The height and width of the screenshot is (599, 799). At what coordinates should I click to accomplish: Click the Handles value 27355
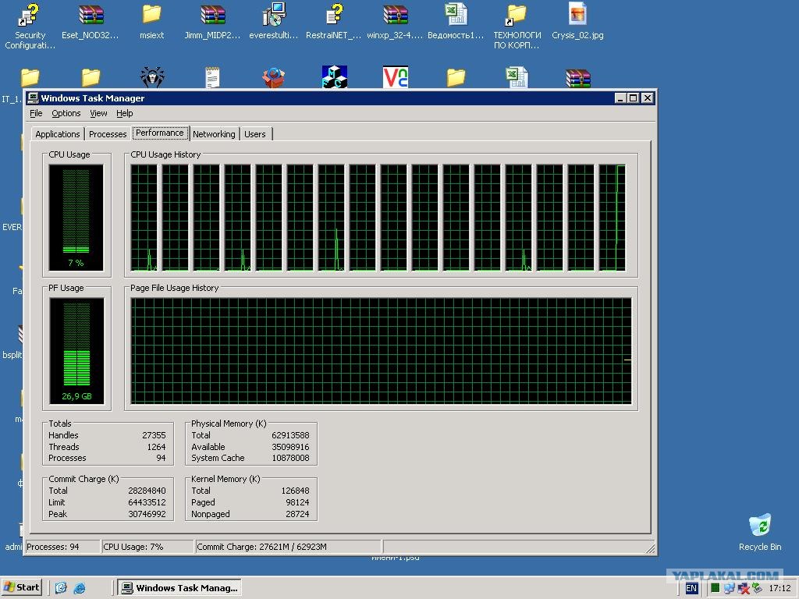154,435
